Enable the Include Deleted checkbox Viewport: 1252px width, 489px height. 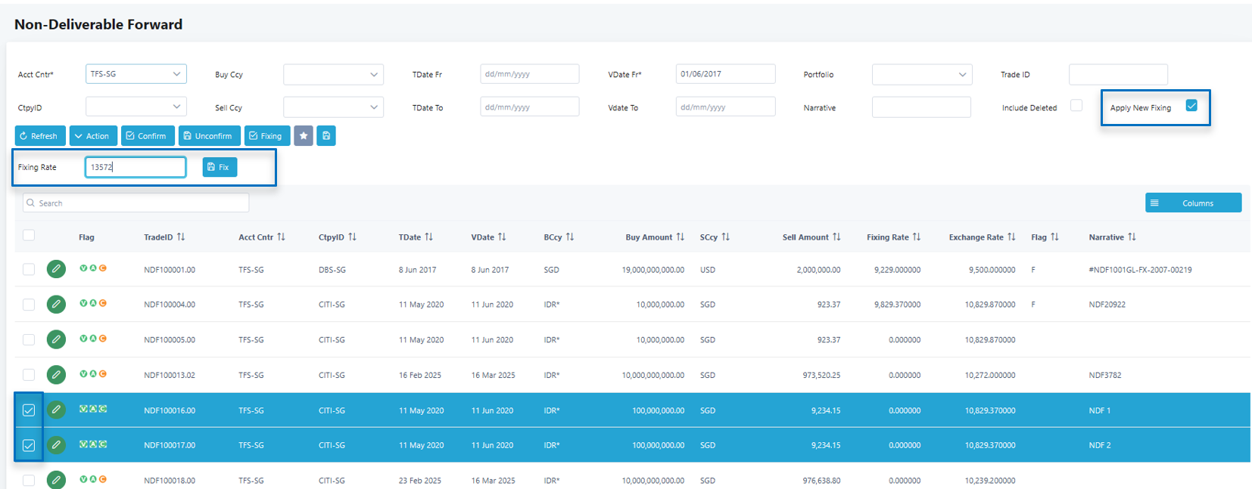(x=1076, y=106)
